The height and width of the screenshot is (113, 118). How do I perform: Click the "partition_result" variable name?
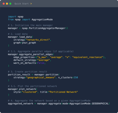click(19, 74)
